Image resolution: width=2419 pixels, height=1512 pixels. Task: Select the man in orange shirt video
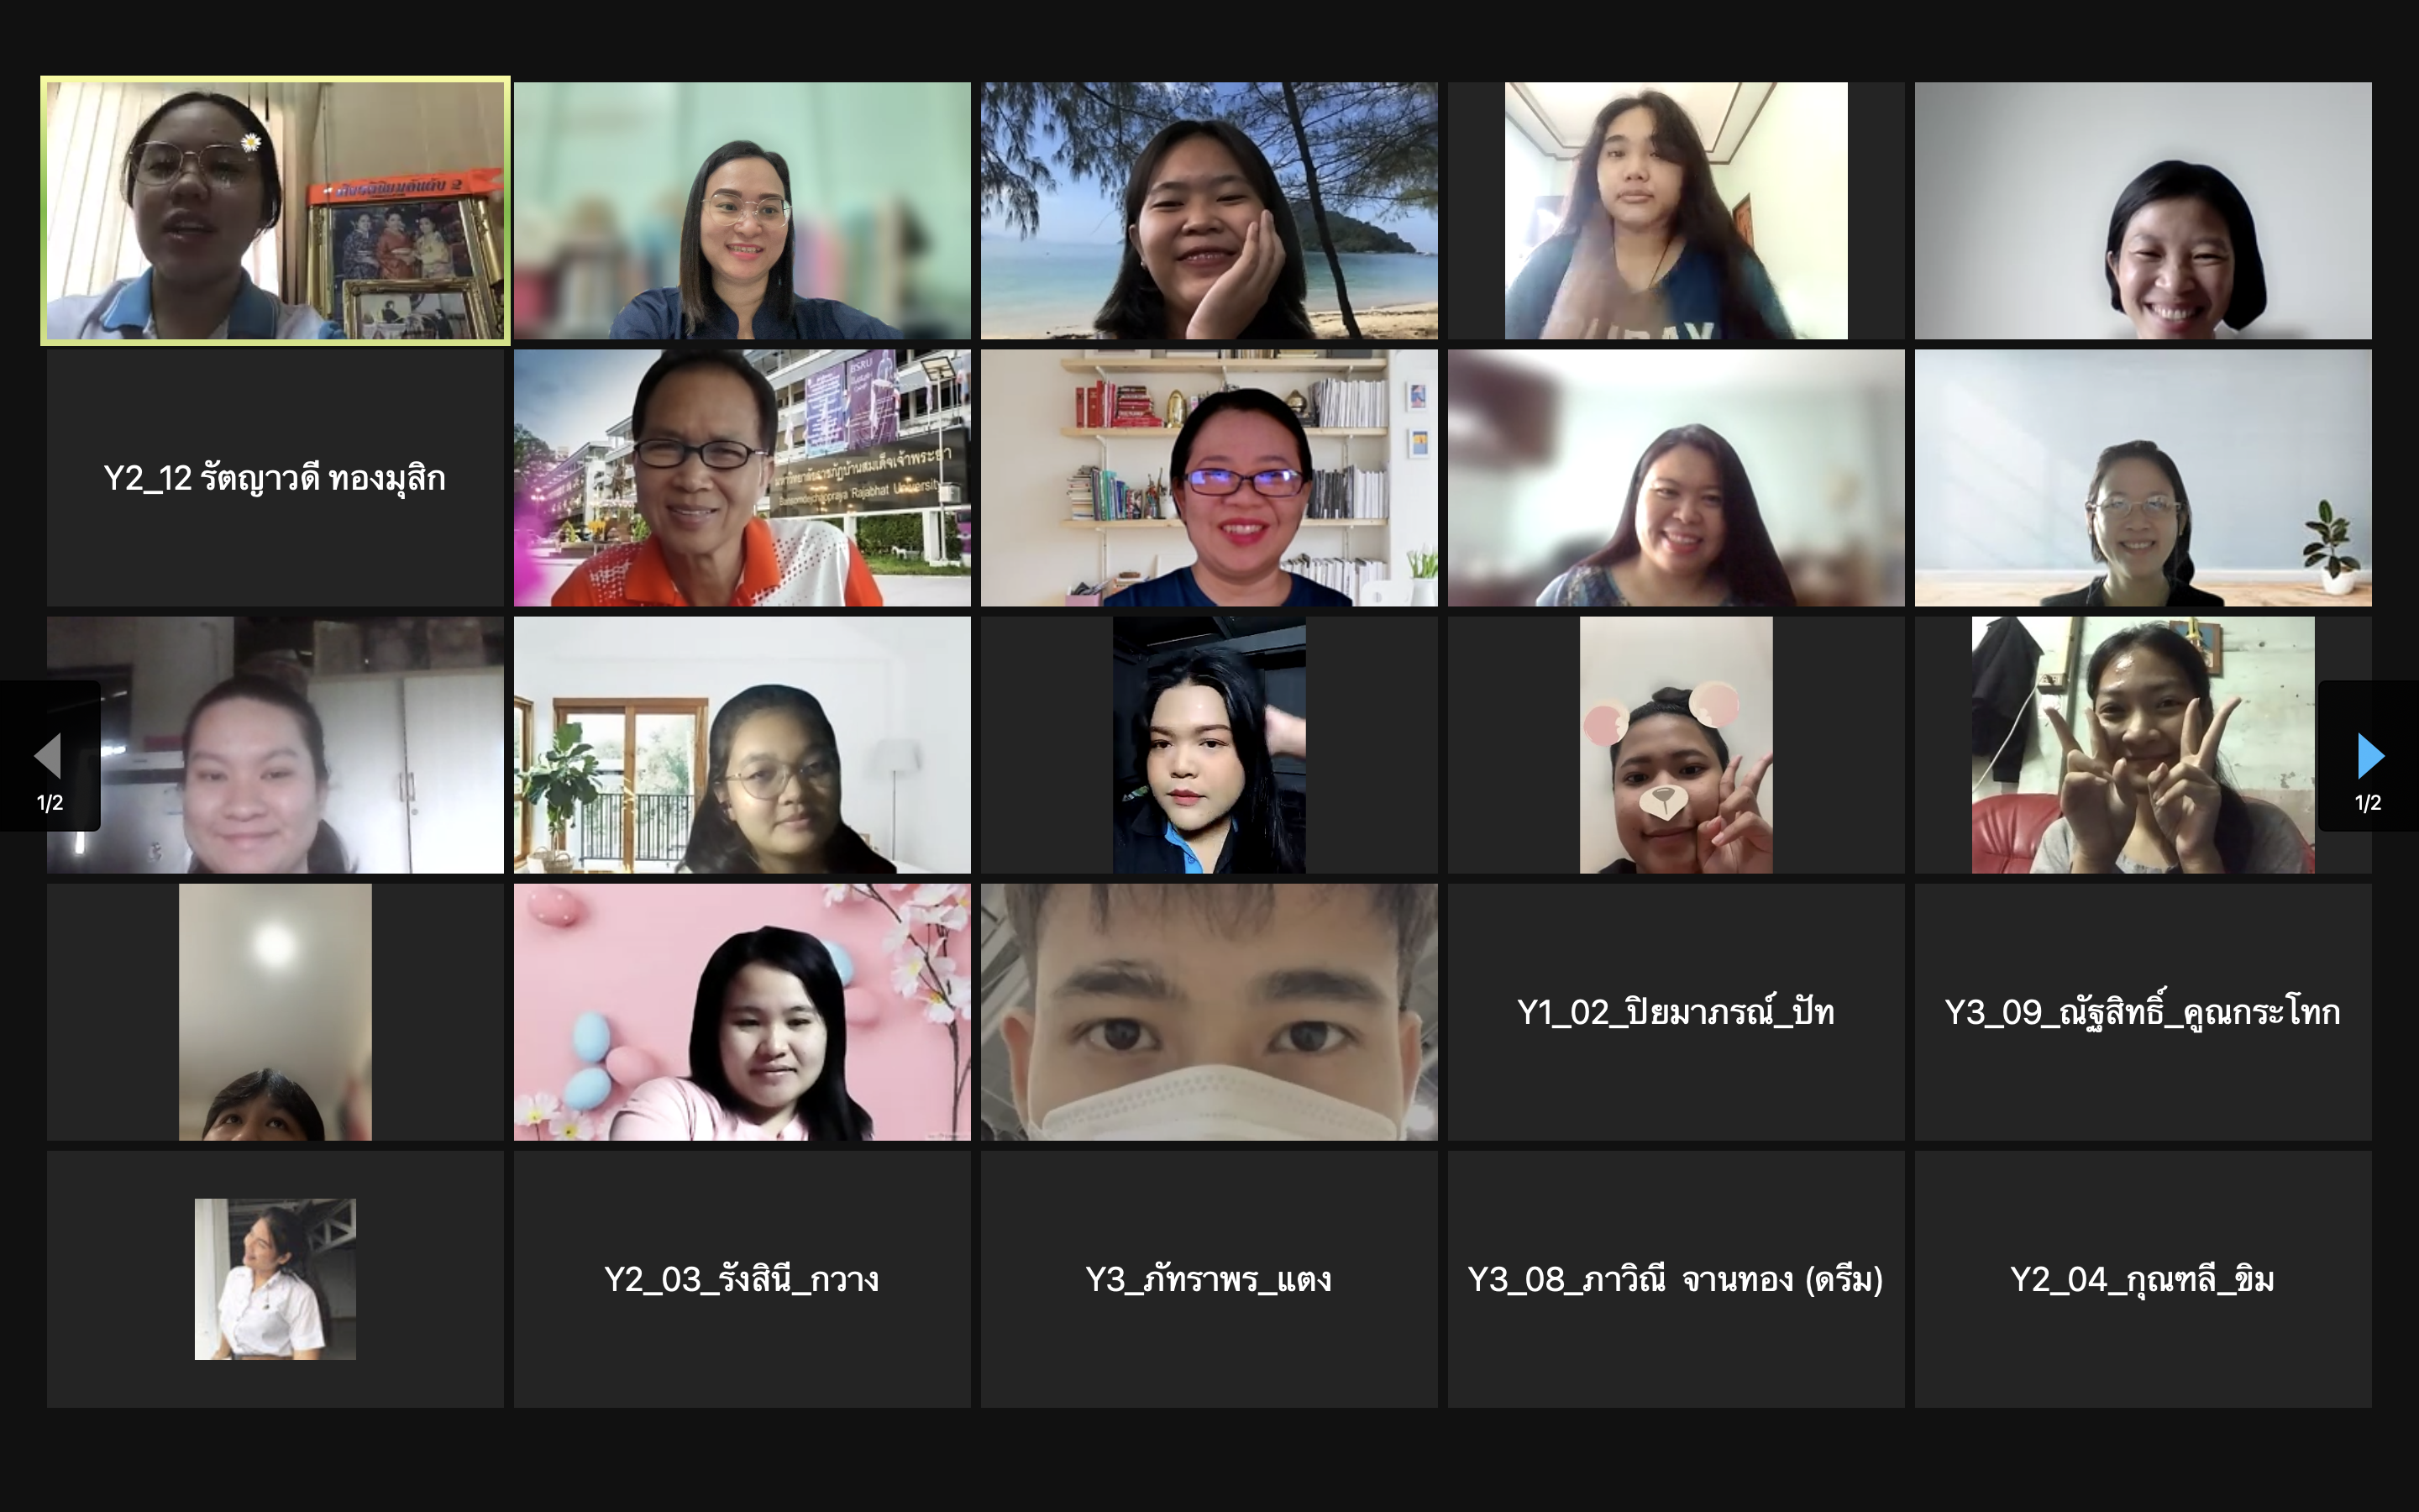point(742,478)
